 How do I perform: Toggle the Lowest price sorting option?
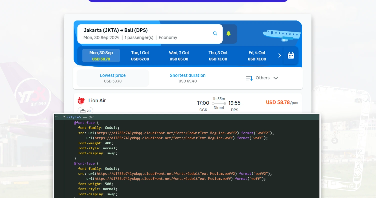[113, 78]
